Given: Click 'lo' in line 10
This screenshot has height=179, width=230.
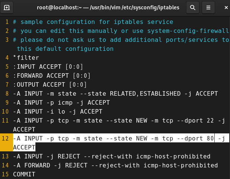Looking at the screenshot, I should point(62,112).
